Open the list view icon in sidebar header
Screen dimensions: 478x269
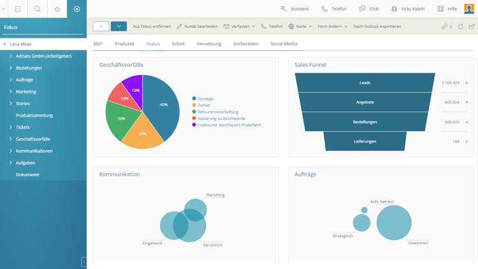click(x=17, y=9)
